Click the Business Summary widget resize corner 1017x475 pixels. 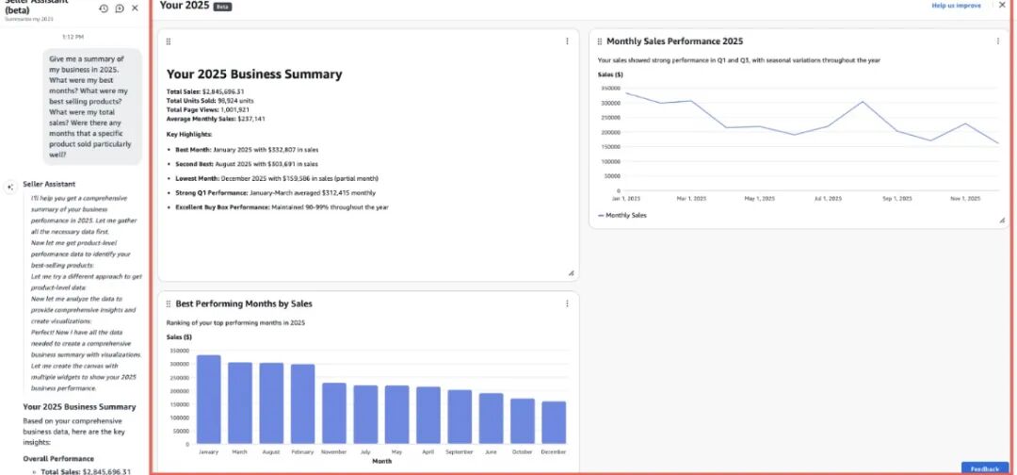click(571, 273)
